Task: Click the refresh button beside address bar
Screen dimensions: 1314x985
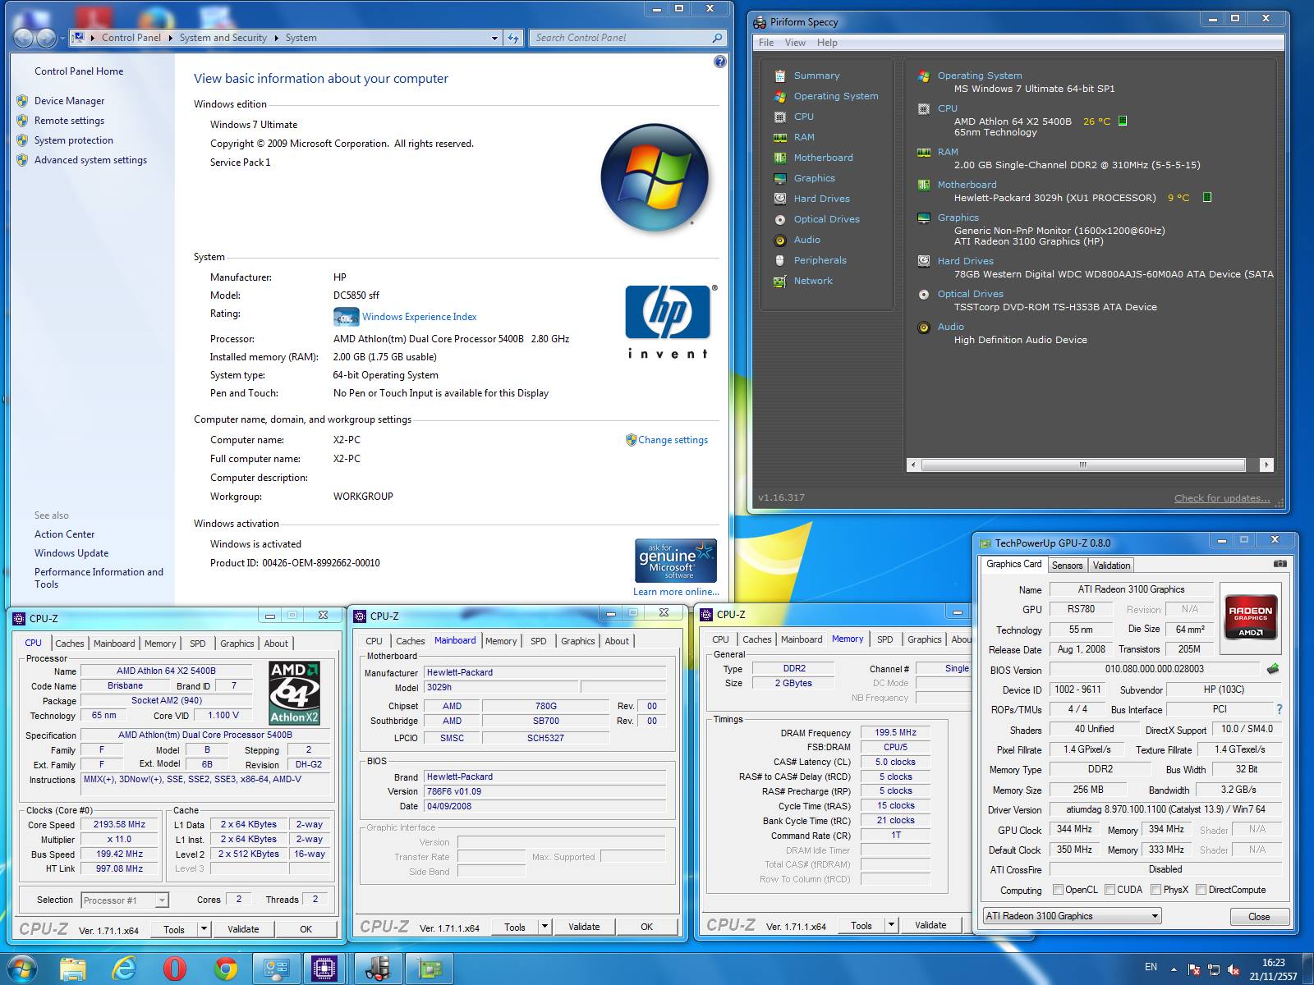Action: coord(513,38)
